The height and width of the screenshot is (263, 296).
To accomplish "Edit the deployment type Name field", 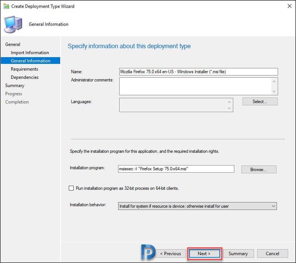I will point(198,72).
